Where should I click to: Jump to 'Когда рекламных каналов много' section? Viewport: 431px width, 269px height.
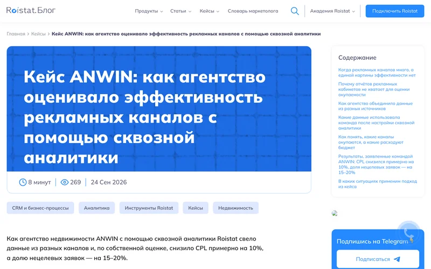coord(377,73)
